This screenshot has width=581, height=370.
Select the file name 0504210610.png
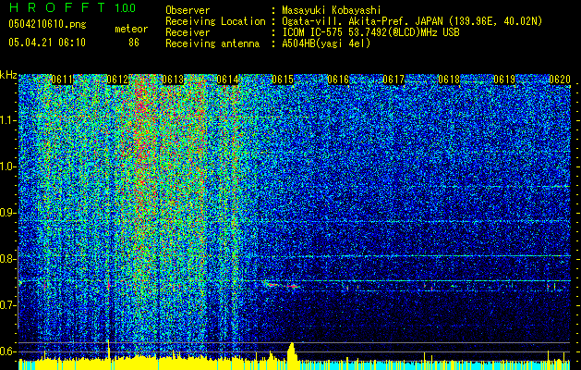pos(47,25)
